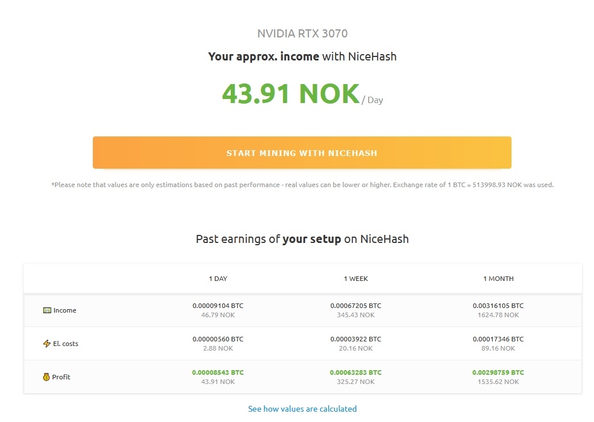Click the 43.91 NOK daily income figure
The height and width of the screenshot is (422, 594).
click(x=291, y=94)
